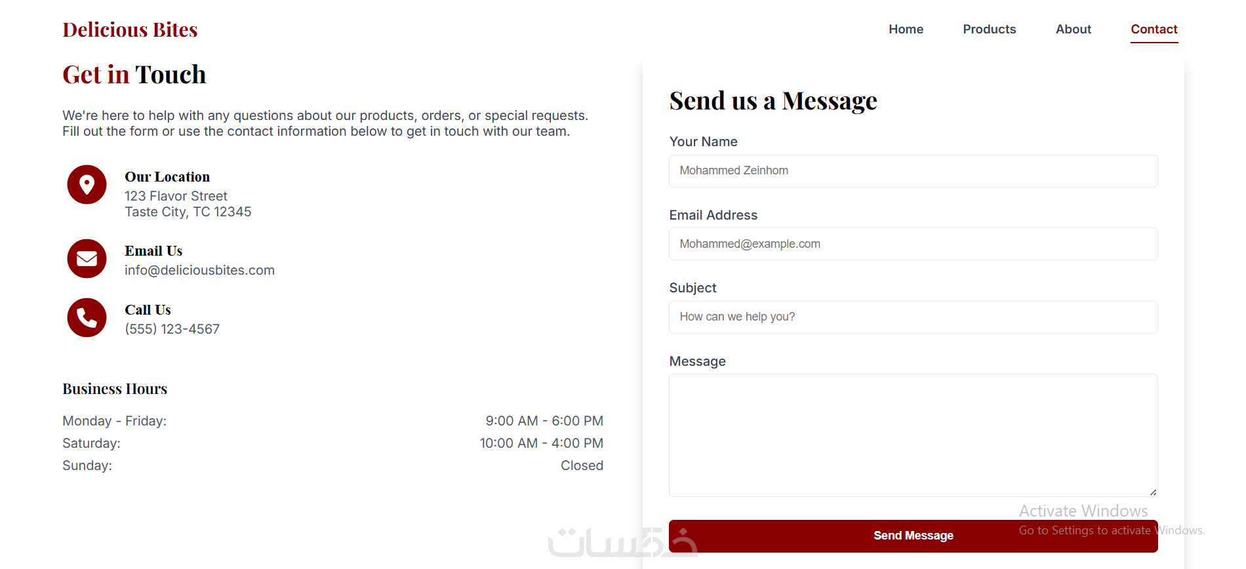The height and width of the screenshot is (569, 1246).
Task: Click the Saturday label
Action: pyautogui.click(x=91, y=443)
